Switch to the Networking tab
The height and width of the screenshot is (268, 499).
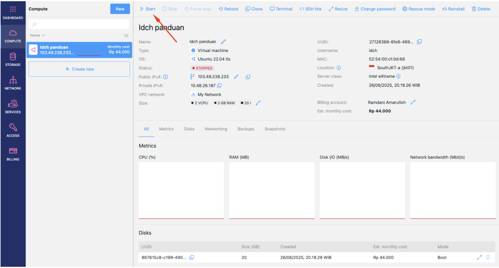tap(216, 129)
